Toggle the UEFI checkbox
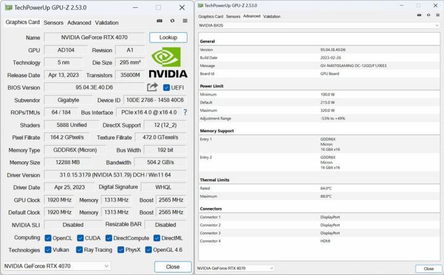Image resolution: width=444 pixels, height=275 pixels. pos(166,87)
